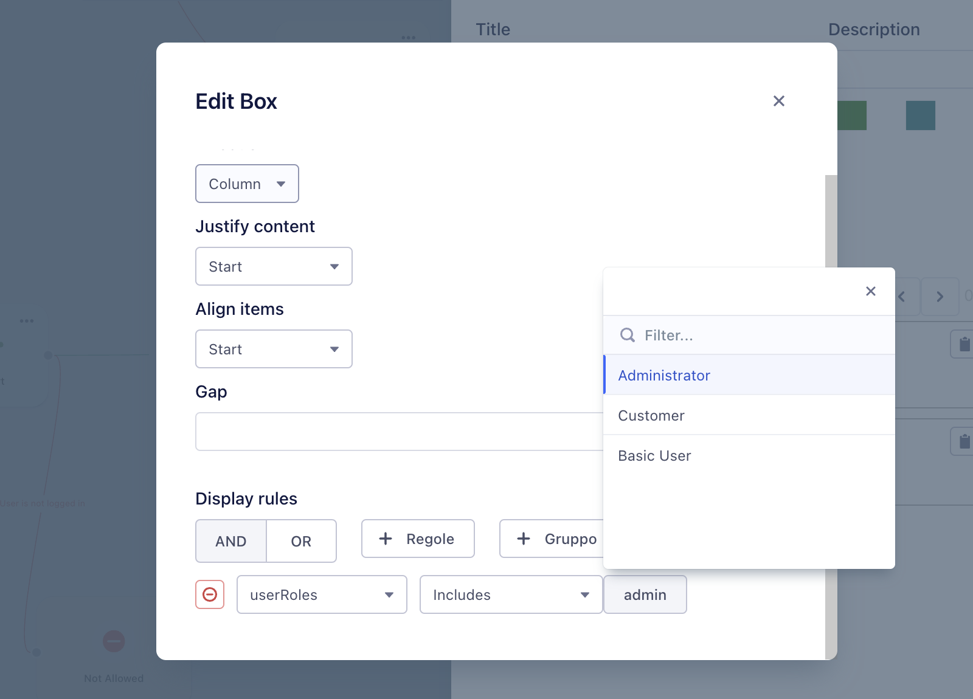
Task: Click the previous page chevron arrow
Action: pyautogui.click(x=902, y=297)
